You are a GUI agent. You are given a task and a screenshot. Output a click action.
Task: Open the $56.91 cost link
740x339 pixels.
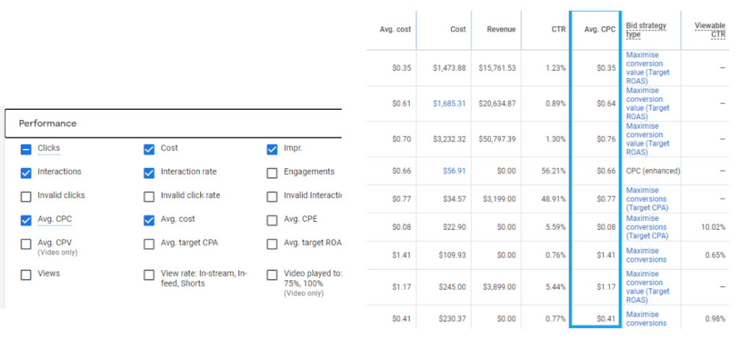click(x=455, y=171)
